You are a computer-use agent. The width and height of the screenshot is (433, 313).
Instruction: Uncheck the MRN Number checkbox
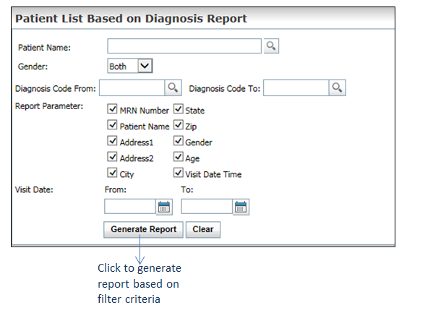tap(112, 109)
